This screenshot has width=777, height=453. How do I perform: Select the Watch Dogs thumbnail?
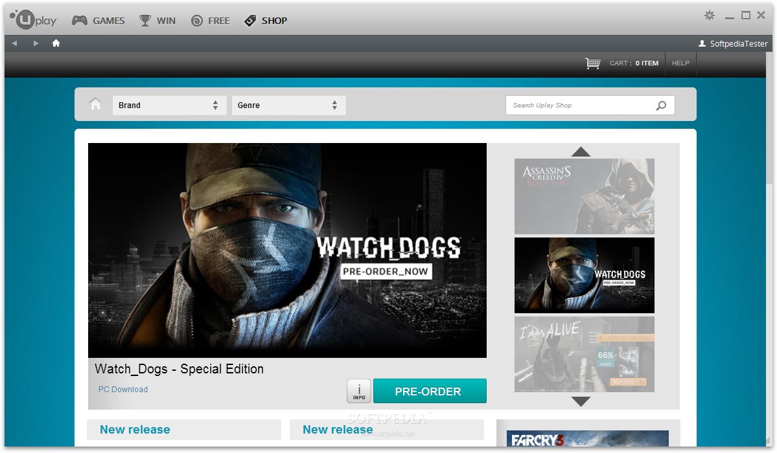click(x=585, y=275)
